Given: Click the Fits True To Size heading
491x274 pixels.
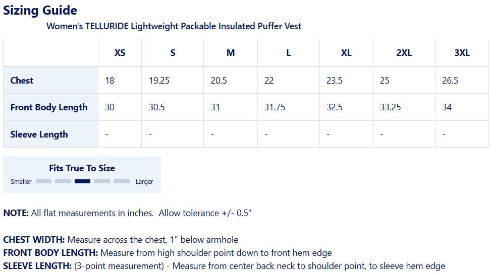Looking at the screenshot, I should (82, 168).
